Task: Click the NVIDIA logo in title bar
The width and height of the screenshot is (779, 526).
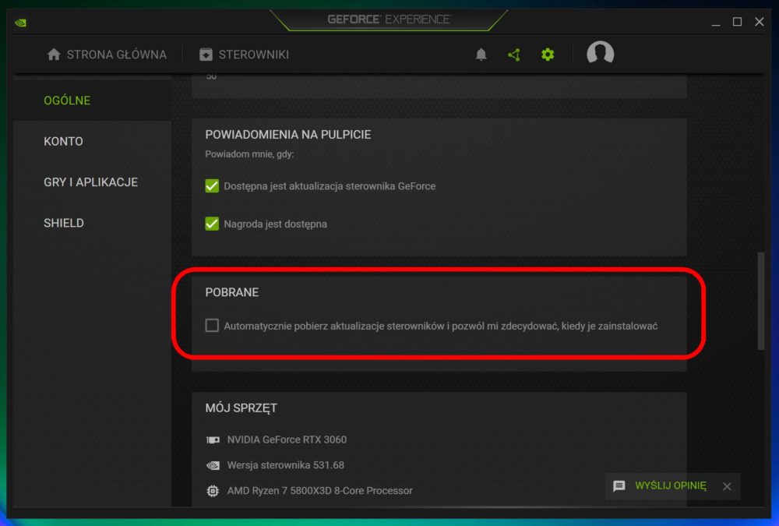Action: (x=20, y=23)
